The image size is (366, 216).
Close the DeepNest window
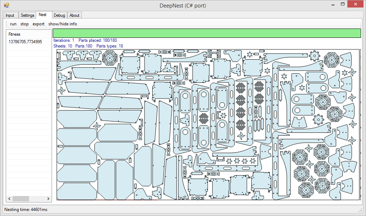click(x=356, y=5)
